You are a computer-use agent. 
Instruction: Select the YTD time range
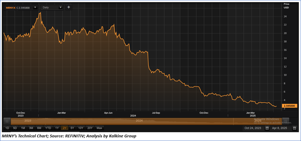pos(48,128)
